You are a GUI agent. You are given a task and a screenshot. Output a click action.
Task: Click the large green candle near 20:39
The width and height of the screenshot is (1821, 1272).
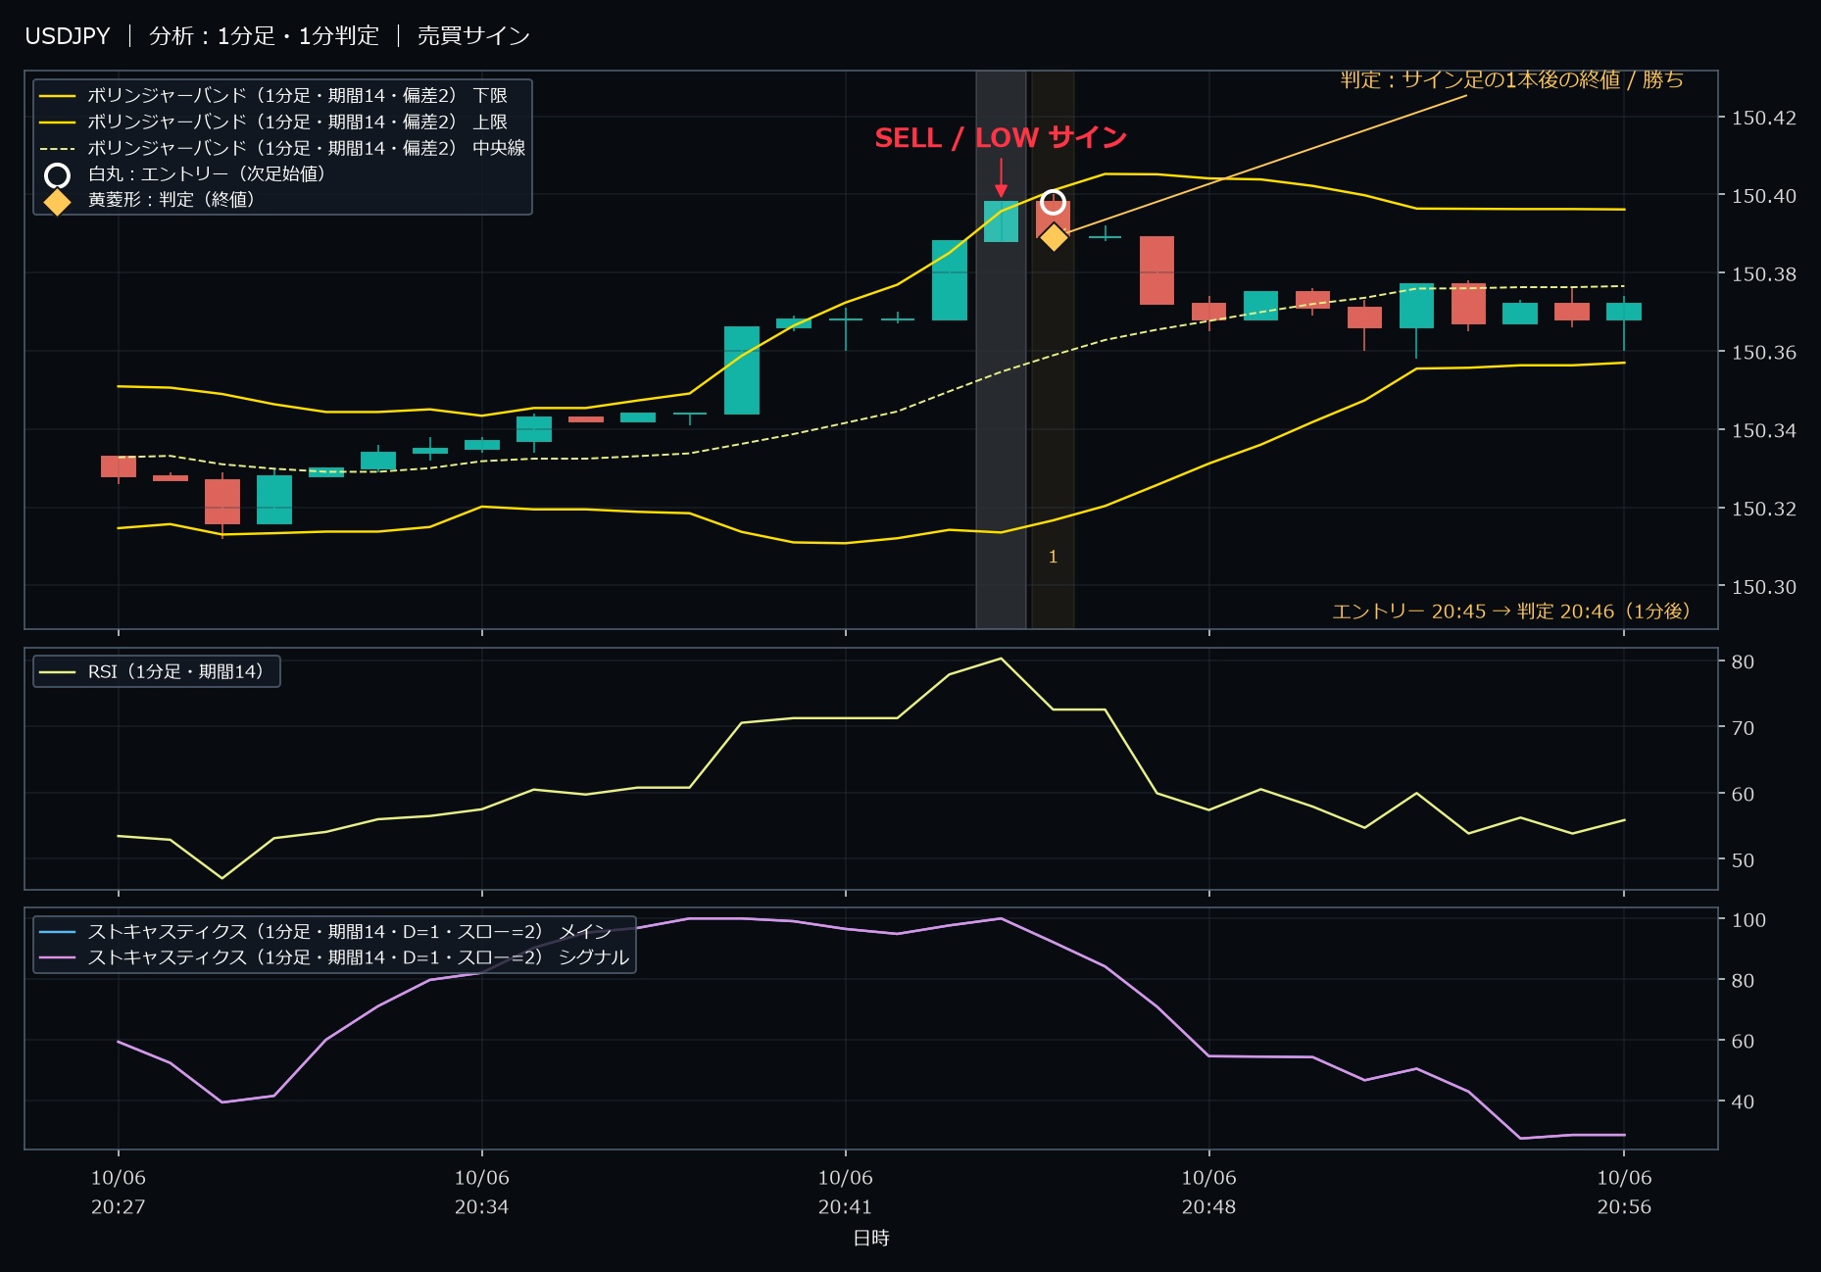click(x=742, y=370)
